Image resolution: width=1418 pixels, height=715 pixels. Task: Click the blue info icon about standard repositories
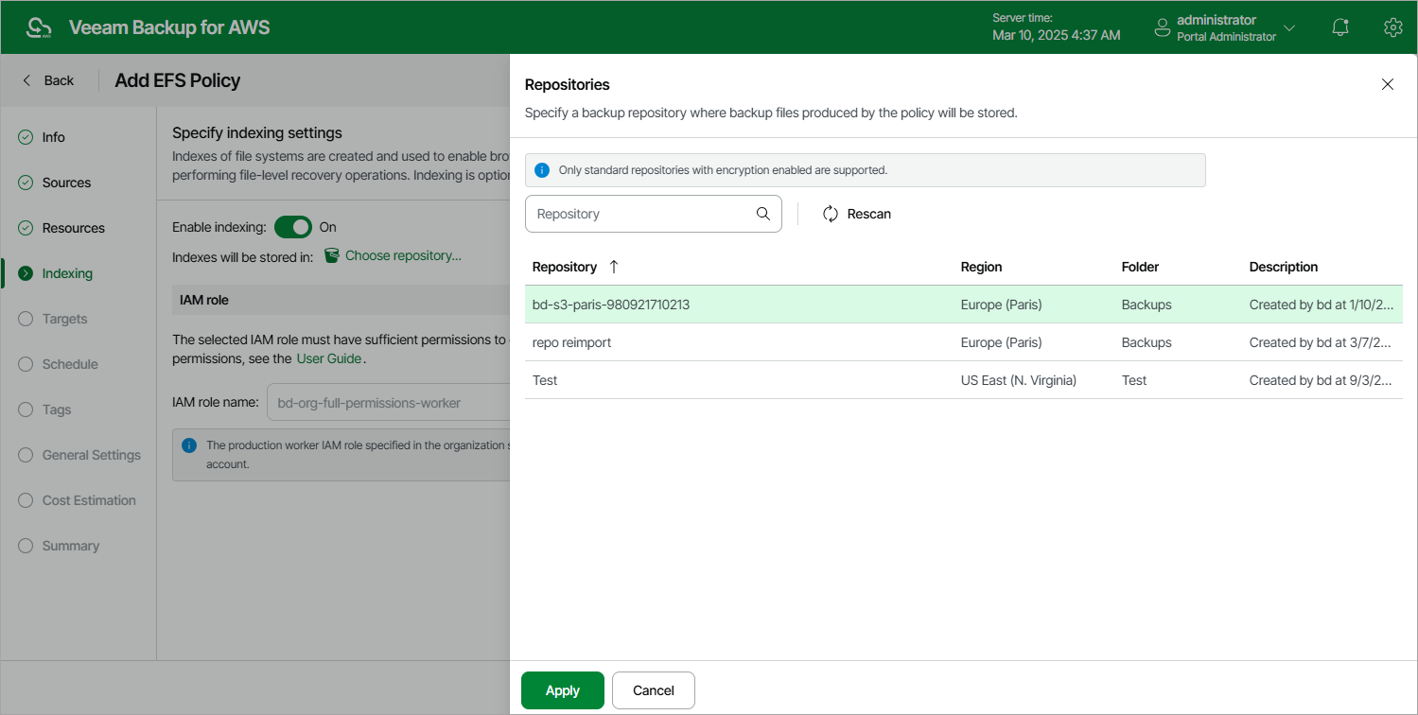click(x=542, y=170)
